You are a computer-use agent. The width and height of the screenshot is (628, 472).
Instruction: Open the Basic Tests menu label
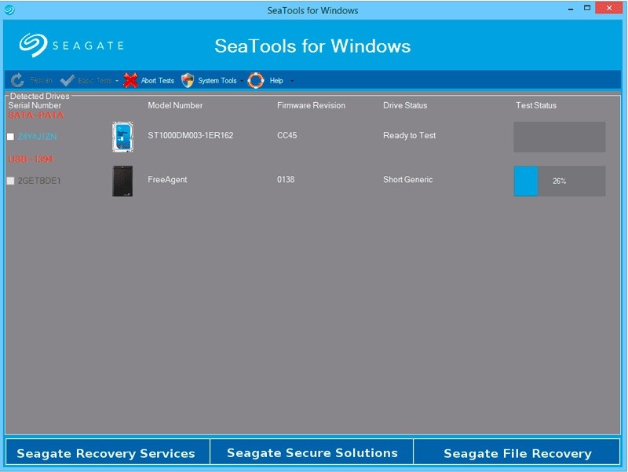94,81
